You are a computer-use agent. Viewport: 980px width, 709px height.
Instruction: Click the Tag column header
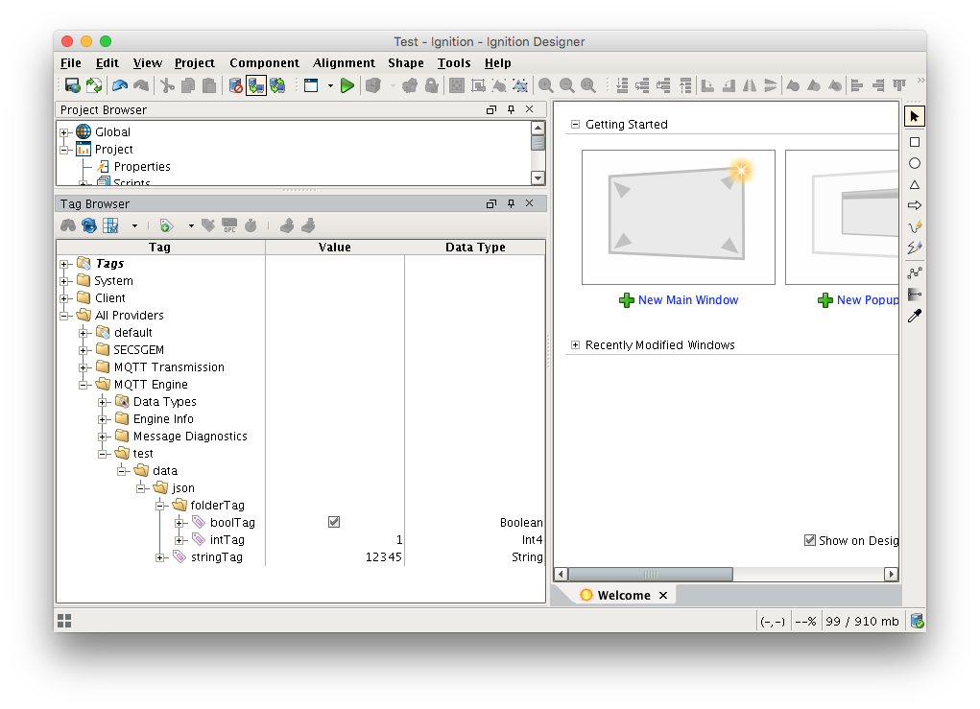click(160, 247)
